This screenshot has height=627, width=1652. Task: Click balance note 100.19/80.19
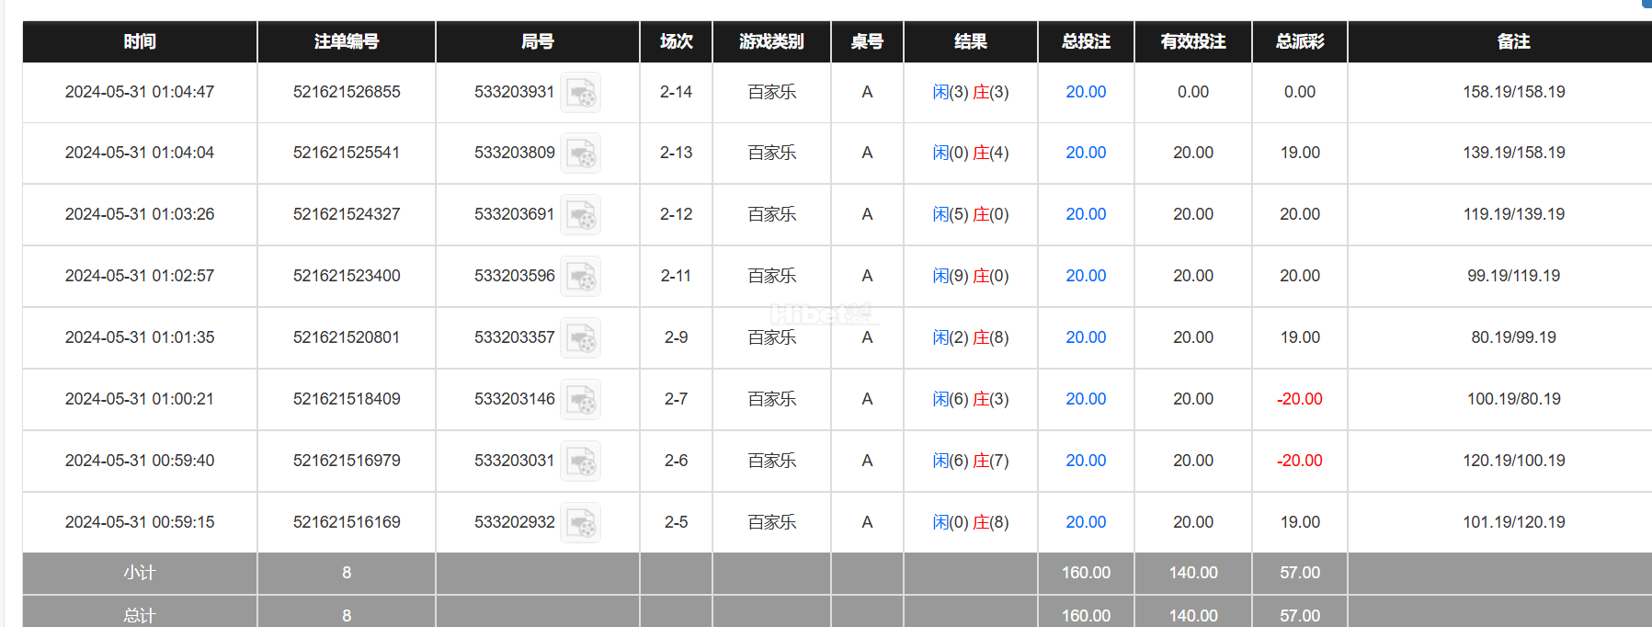(x=1514, y=399)
